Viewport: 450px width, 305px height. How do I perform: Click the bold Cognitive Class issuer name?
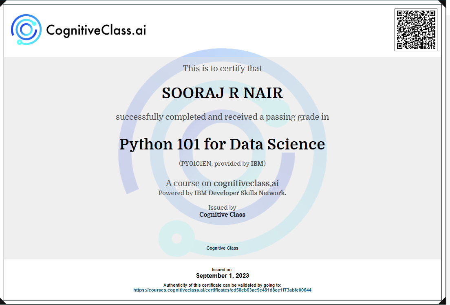222,215
